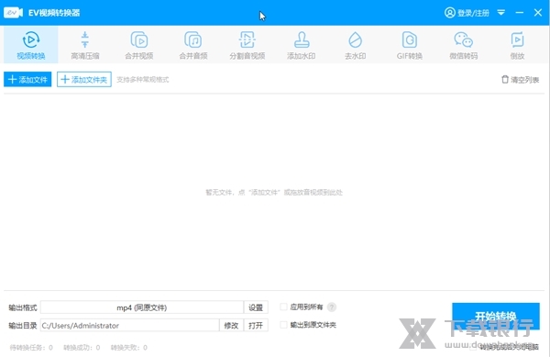Click the 添加文件夹 add folder button
The image size is (550, 357).
(x=84, y=79)
